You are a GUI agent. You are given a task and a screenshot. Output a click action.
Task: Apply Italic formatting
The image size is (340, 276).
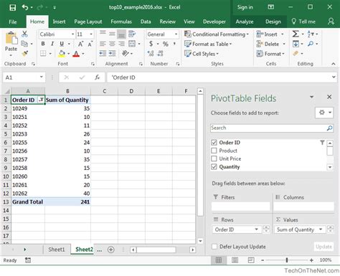(x=52, y=44)
